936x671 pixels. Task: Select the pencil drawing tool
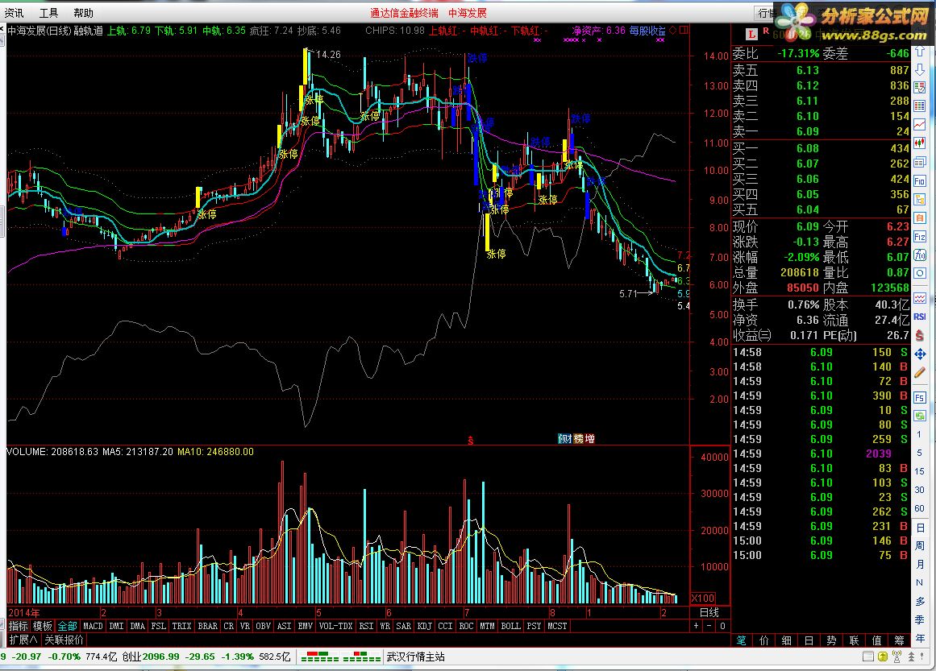click(x=920, y=373)
